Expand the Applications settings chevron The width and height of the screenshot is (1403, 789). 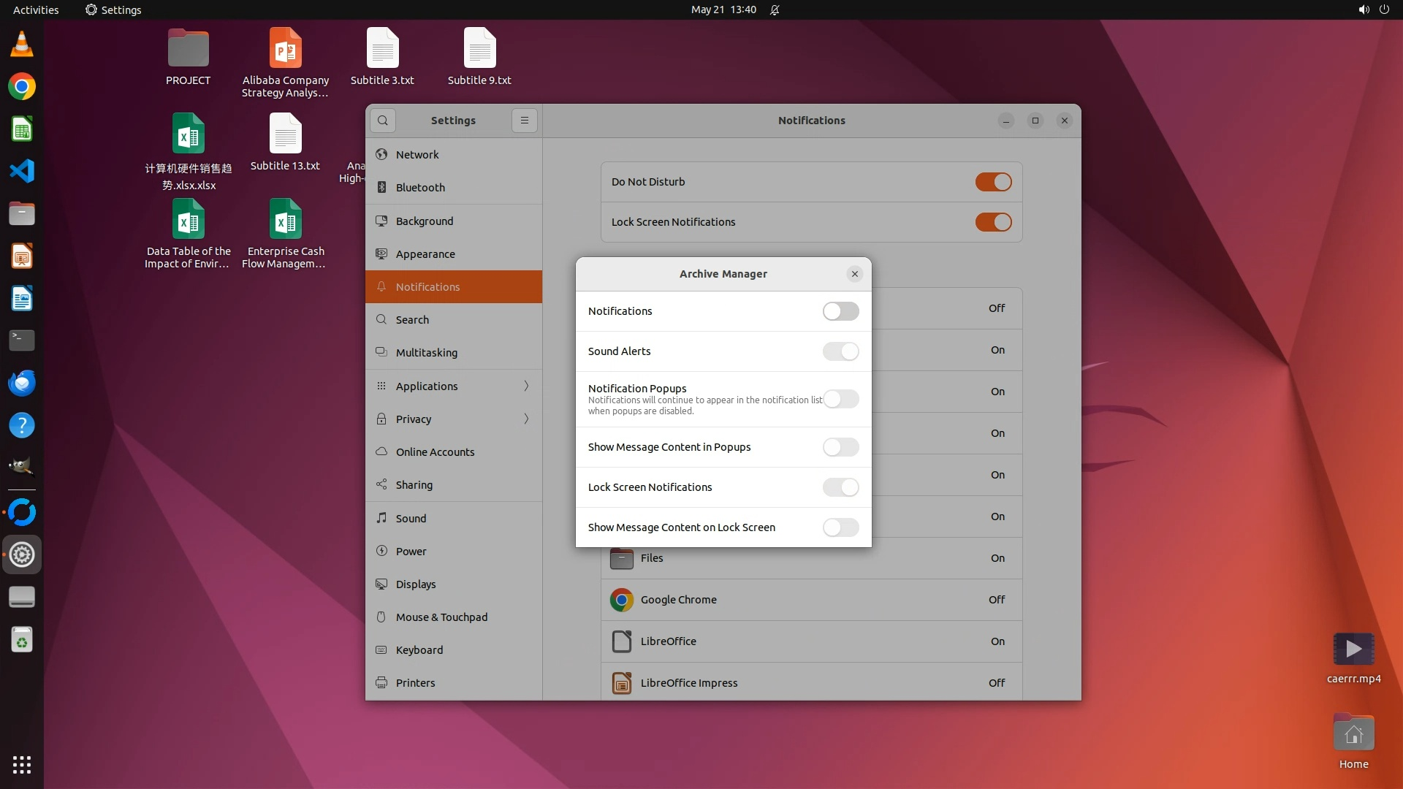(526, 386)
